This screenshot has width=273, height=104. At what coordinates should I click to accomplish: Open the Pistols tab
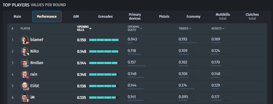tap(164, 17)
